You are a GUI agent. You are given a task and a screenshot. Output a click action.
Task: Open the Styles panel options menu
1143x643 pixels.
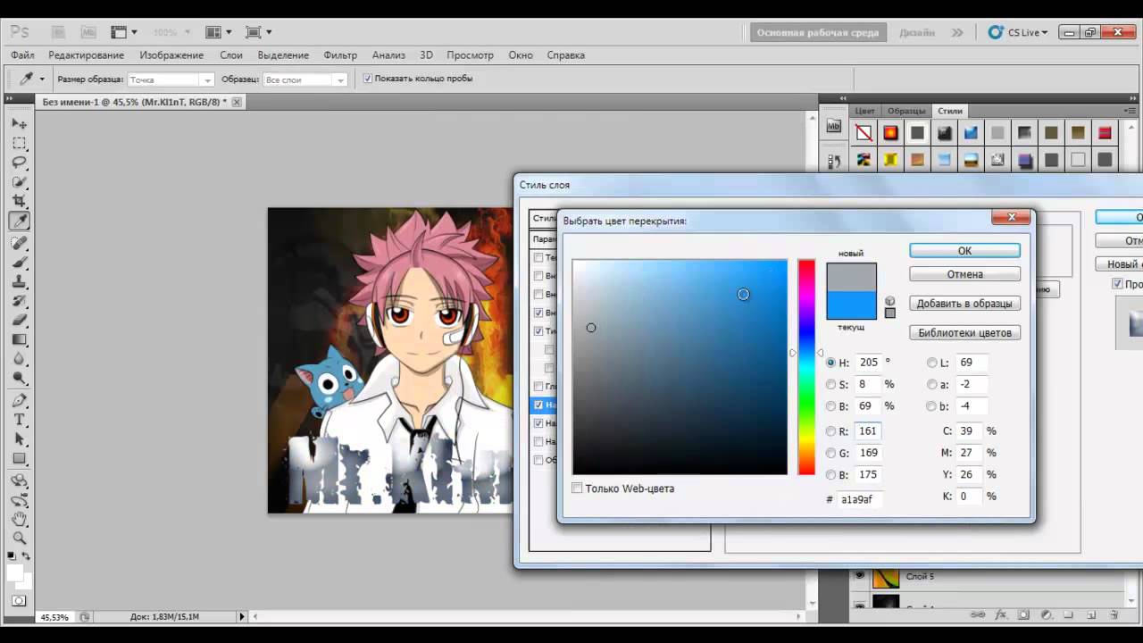[1131, 110]
